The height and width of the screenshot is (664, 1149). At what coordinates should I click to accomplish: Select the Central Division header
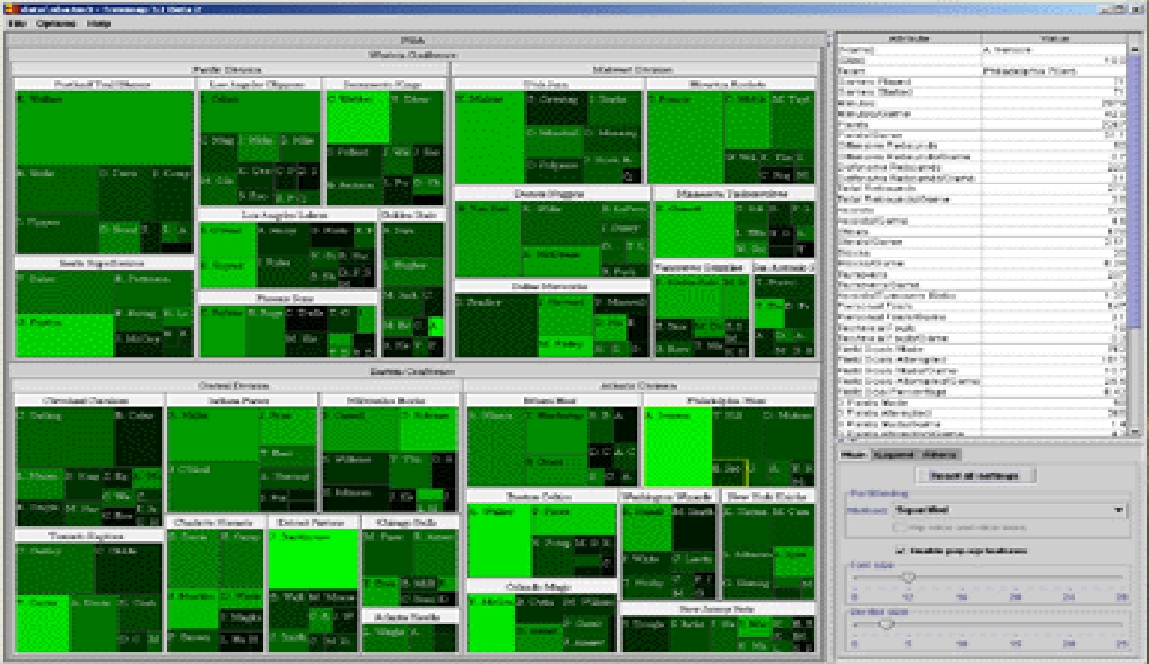tap(236, 385)
